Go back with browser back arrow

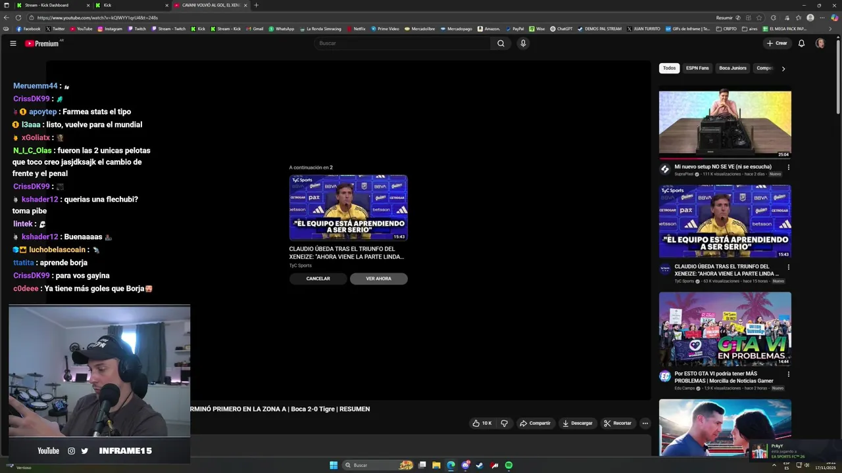pos(7,18)
